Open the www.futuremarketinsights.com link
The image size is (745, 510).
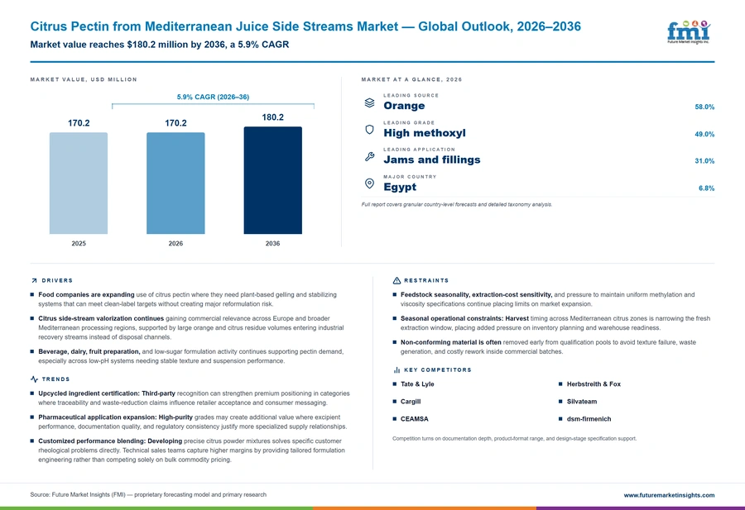coord(669,495)
